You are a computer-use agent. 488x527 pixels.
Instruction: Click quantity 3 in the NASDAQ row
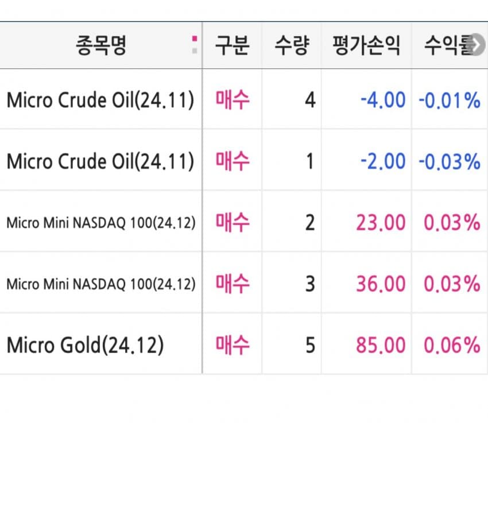pos(309,284)
